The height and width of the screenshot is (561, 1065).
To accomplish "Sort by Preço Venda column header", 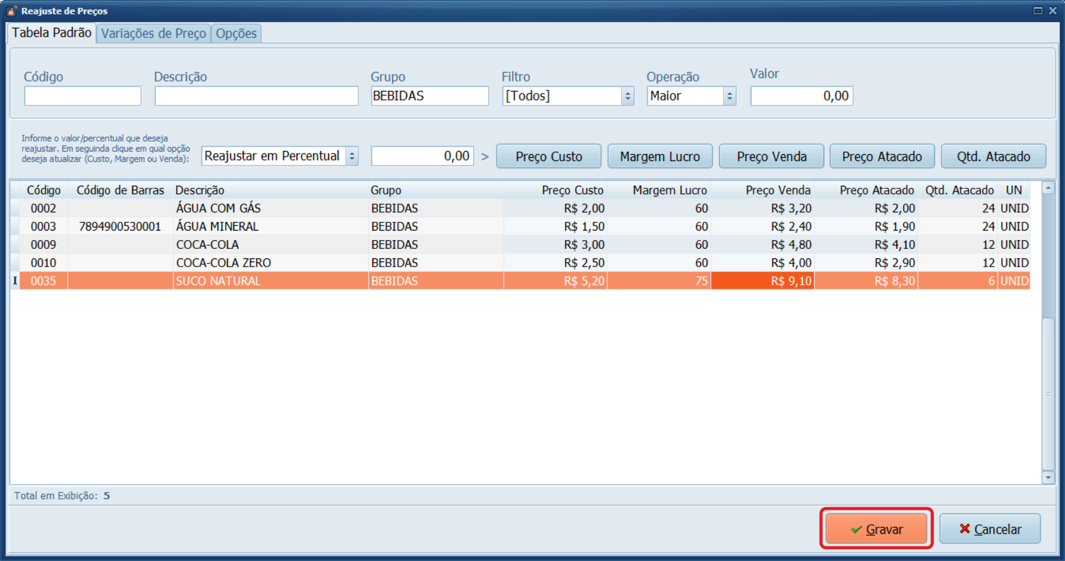I will click(777, 190).
